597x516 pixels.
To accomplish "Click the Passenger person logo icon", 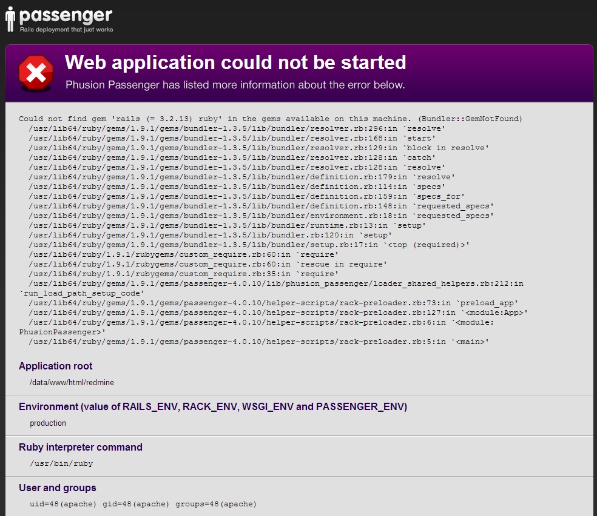I will tap(10, 19).
